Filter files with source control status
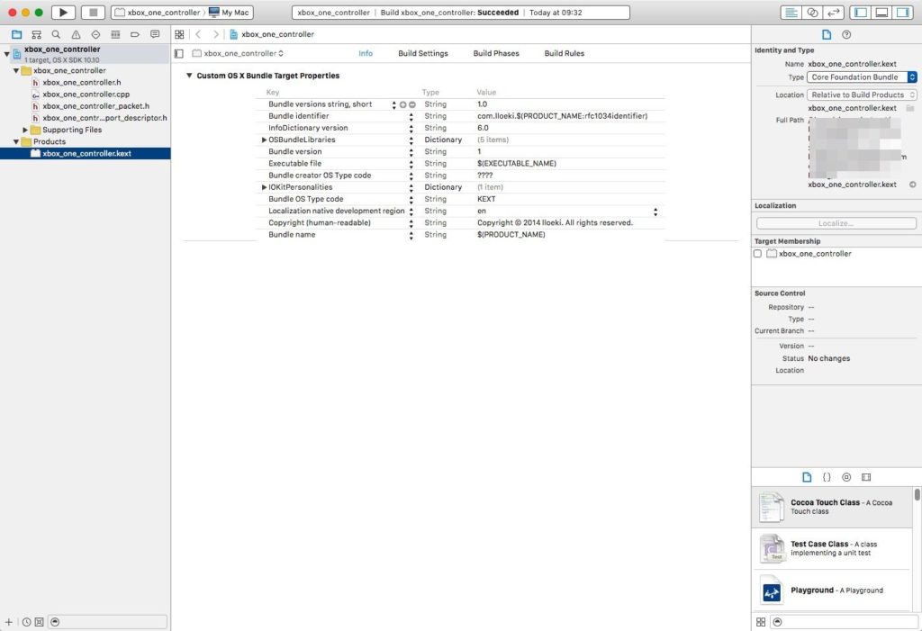 (40, 622)
